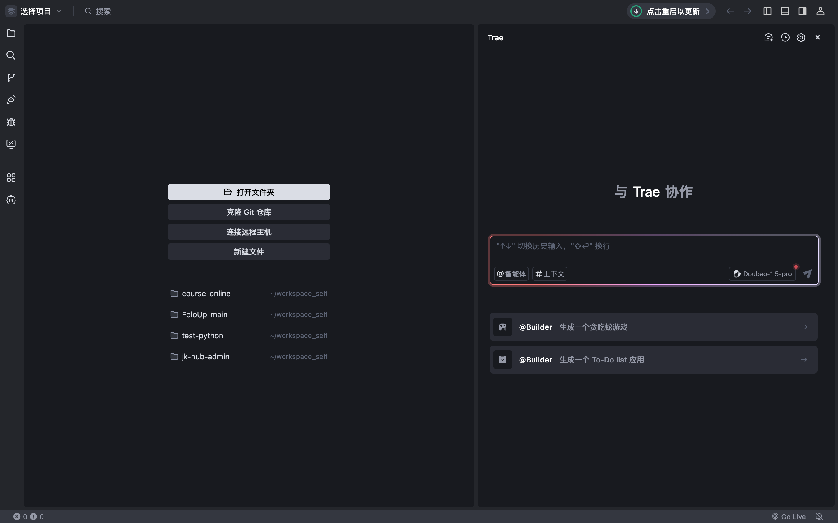Open the Explorer view in the activity bar

(x=11, y=33)
